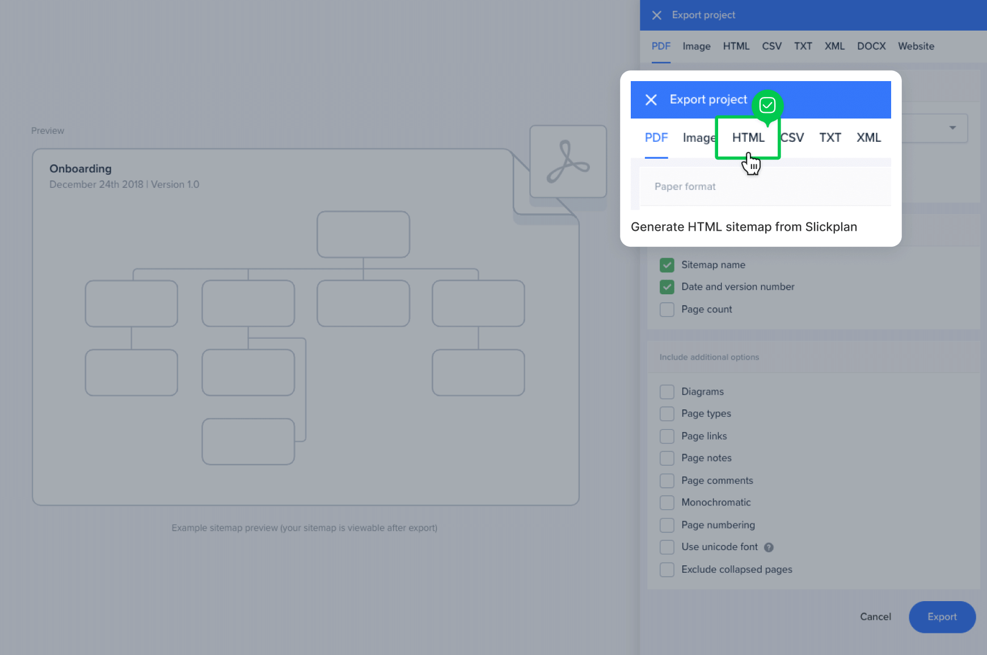Click the X icon in the tooltip header
987x655 pixels.
tap(651, 100)
